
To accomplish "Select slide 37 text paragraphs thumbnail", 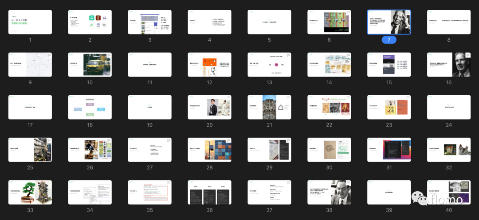I will pyautogui.click(x=270, y=192).
